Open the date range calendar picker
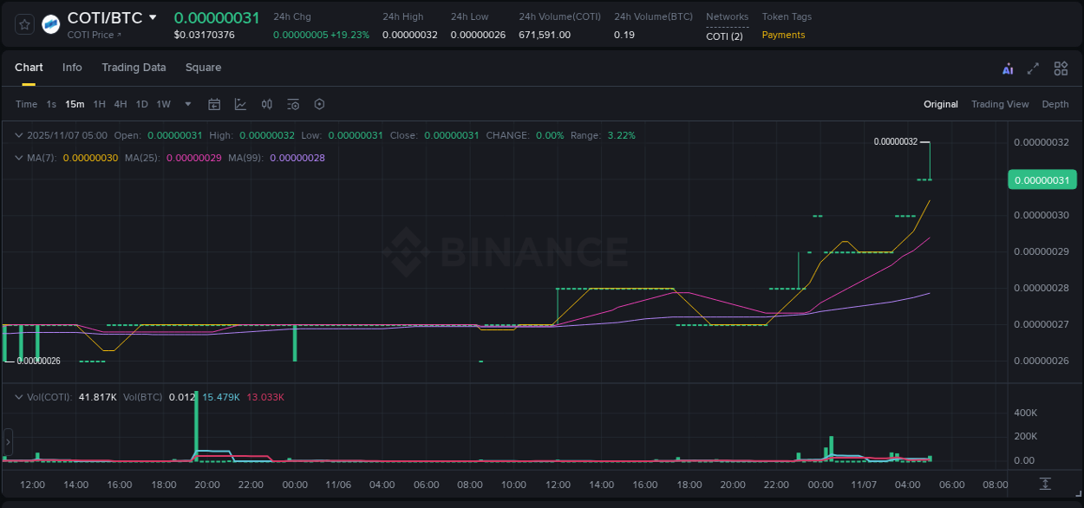Image resolution: width=1084 pixels, height=508 pixels. pyautogui.click(x=214, y=104)
